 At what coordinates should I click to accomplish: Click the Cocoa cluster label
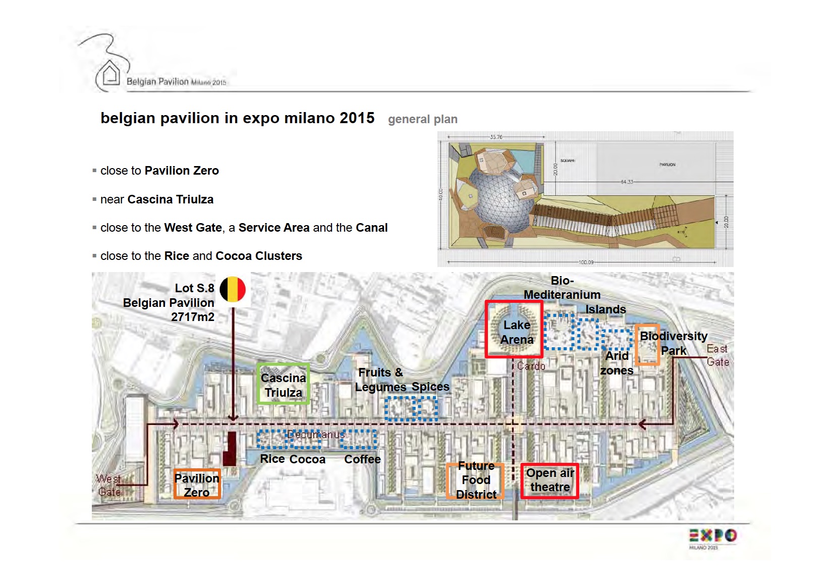pyautogui.click(x=307, y=459)
